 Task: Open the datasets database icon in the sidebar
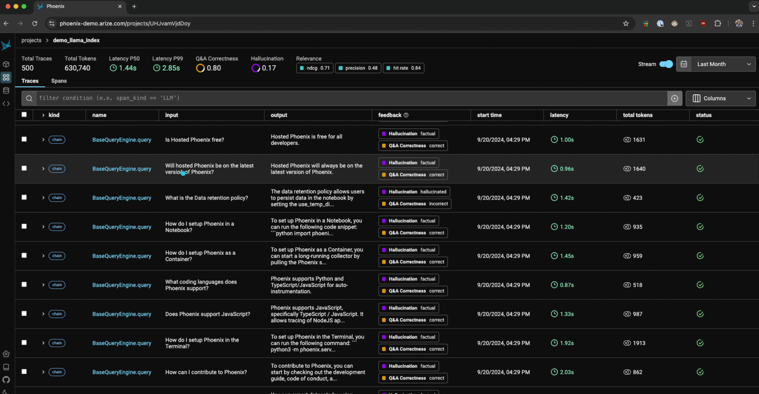click(x=6, y=90)
